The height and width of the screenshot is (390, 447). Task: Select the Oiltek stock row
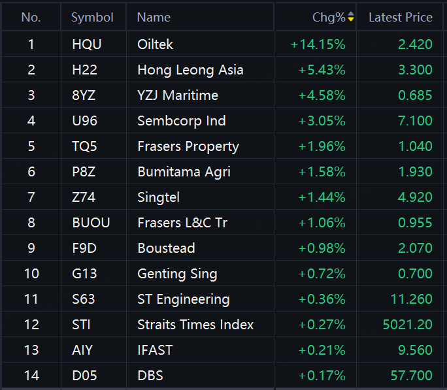point(222,44)
